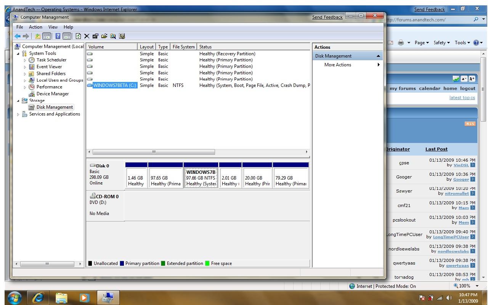Expand Services and Applications node
The image size is (488, 305).
(18, 114)
